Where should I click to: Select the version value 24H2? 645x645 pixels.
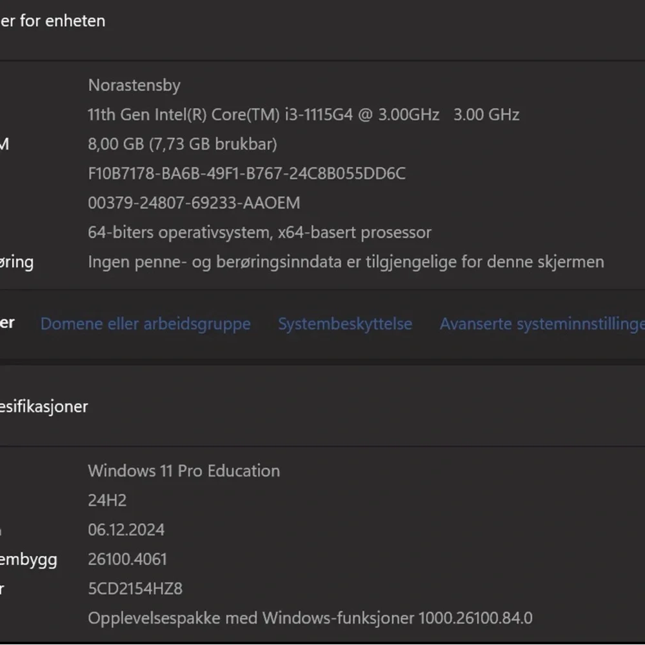click(x=107, y=501)
